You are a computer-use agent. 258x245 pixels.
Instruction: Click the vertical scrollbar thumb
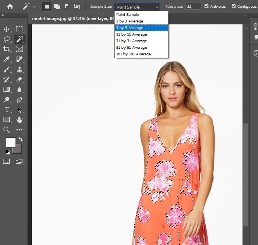246,175
